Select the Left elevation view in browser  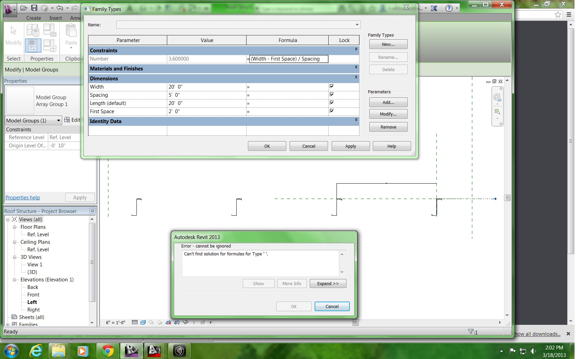pos(32,302)
